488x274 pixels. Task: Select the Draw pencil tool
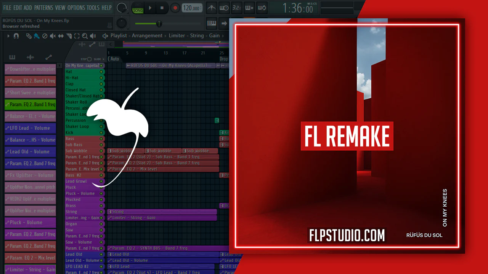(29, 36)
